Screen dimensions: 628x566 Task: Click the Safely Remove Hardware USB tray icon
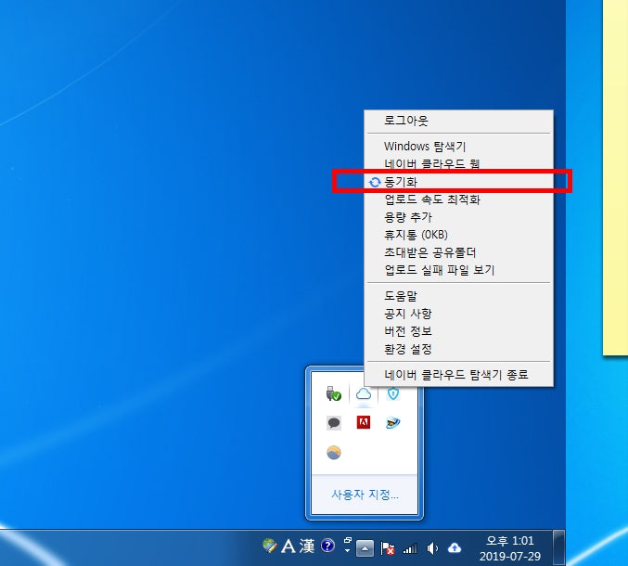point(333,393)
